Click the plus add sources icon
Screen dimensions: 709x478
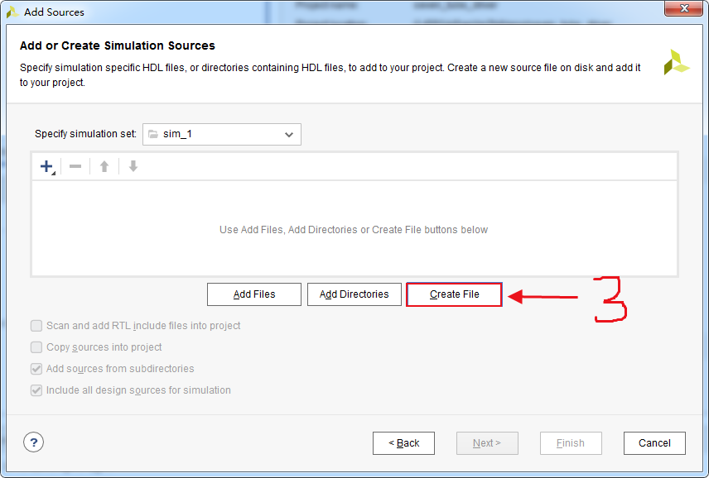click(46, 166)
